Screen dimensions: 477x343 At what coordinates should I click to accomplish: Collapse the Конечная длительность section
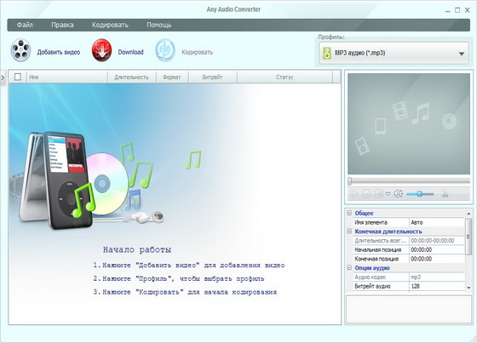(349, 232)
